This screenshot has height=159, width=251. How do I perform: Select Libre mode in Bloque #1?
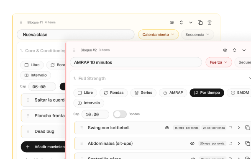click(32, 65)
